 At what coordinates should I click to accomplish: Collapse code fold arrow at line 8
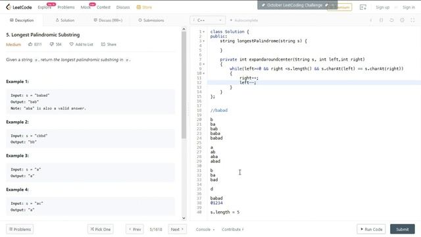(204, 65)
